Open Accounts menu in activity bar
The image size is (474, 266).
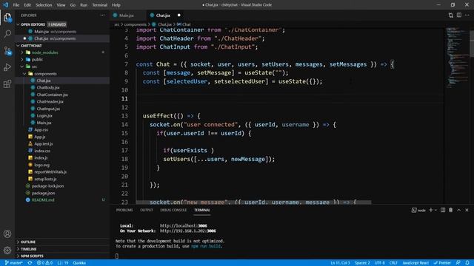(7, 233)
